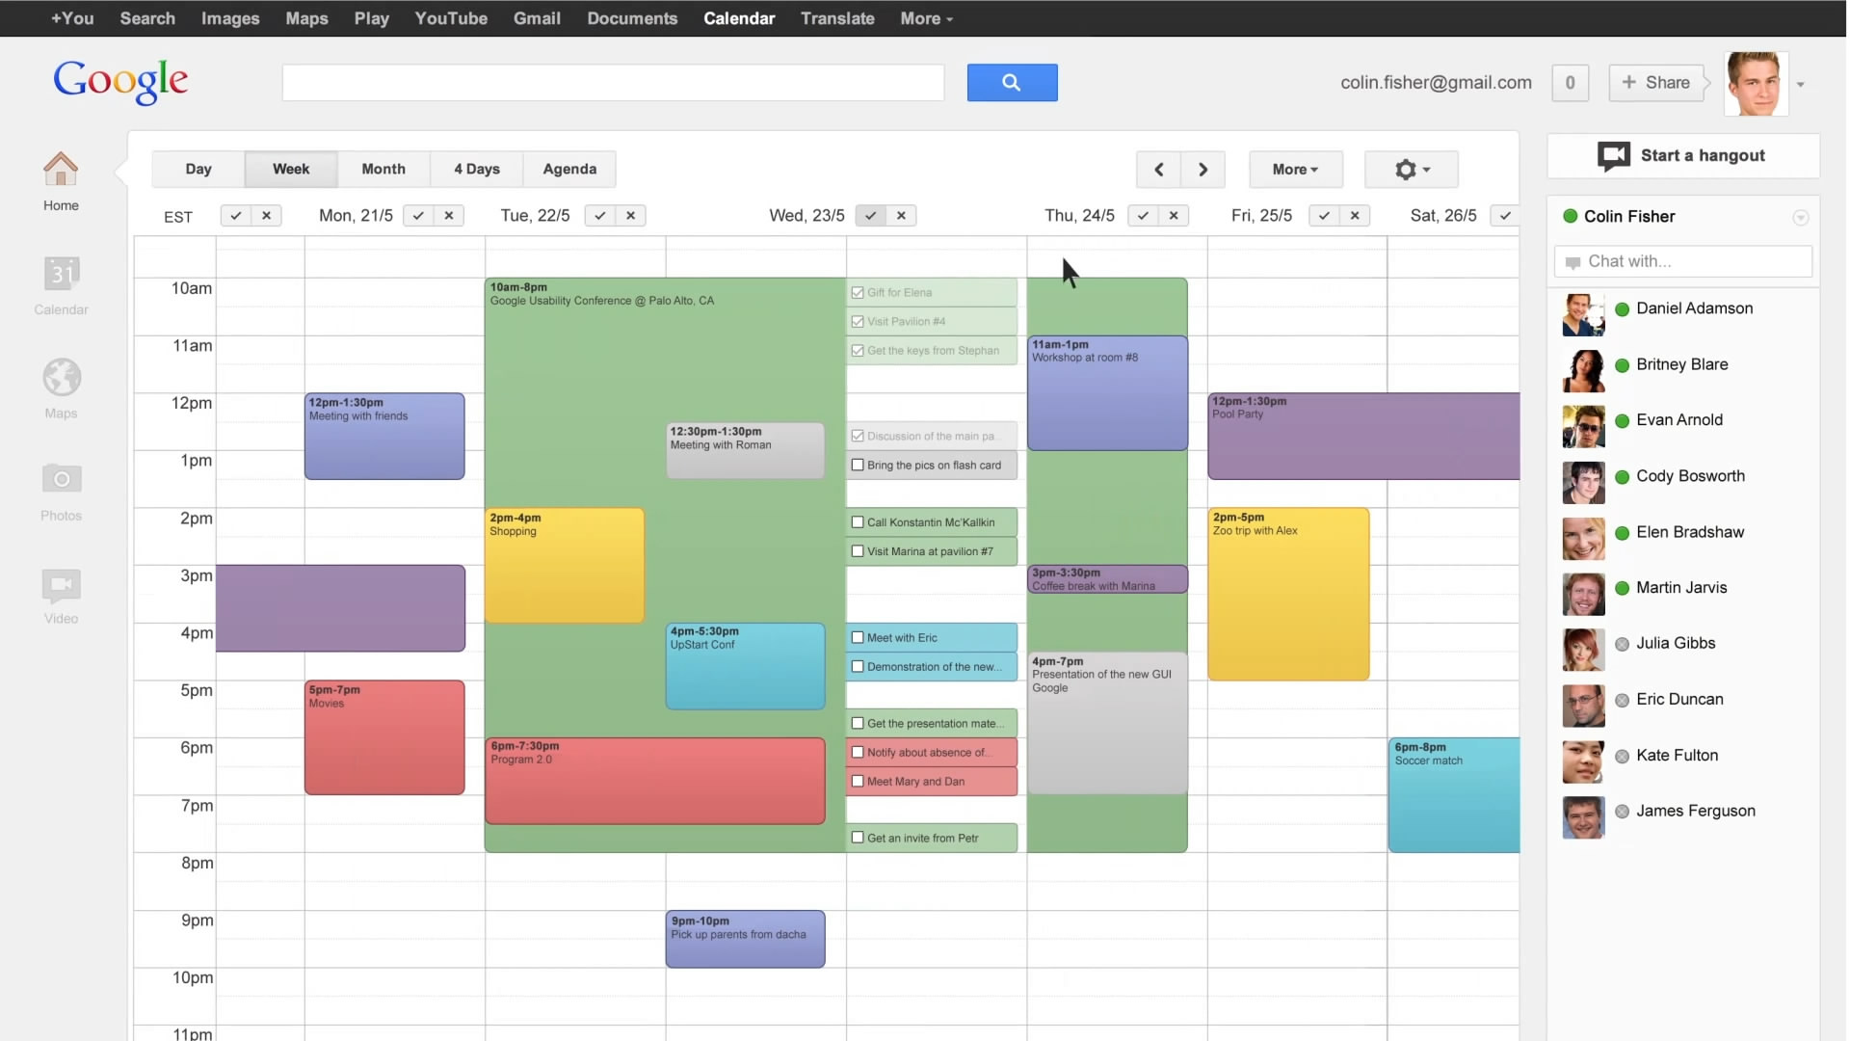Open the calendar More dropdown button

pyautogui.click(x=1295, y=170)
